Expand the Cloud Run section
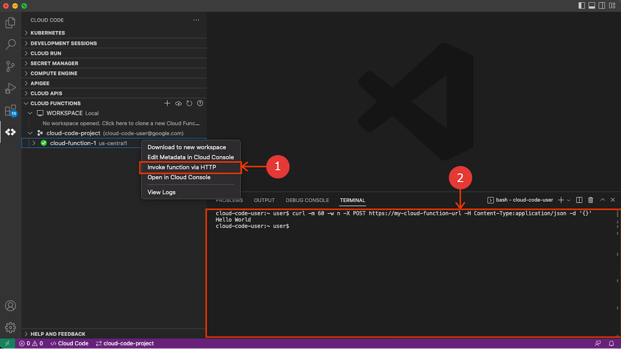621x349 pixels. (x=114, y=53)
